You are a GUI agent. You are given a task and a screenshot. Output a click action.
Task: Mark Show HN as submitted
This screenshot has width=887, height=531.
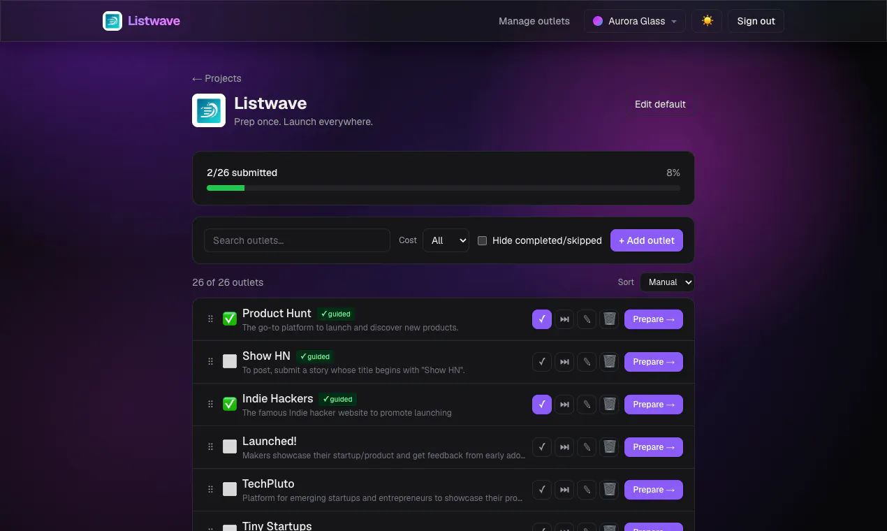(x=542, y=362)
